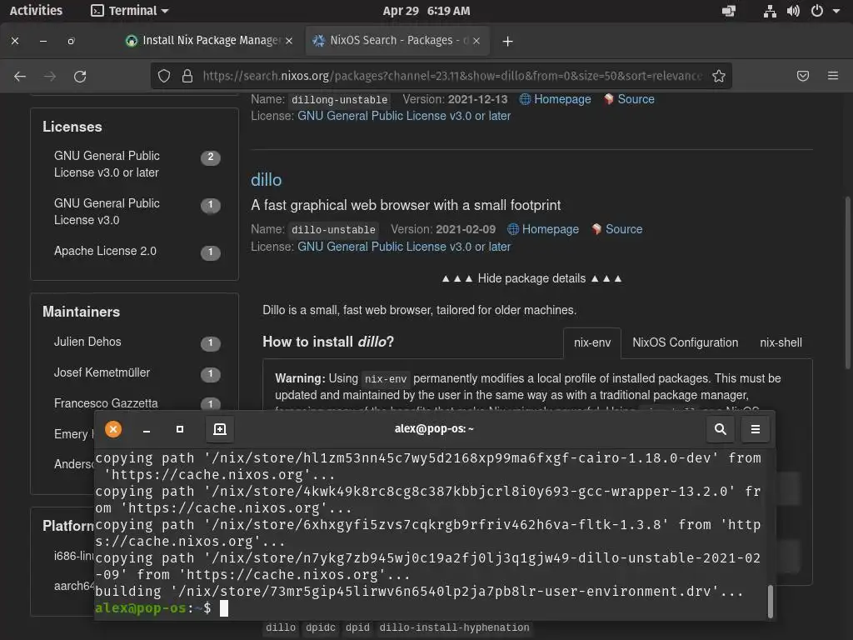Open the Firefox hamburger menu

click(x=833, y=76)
